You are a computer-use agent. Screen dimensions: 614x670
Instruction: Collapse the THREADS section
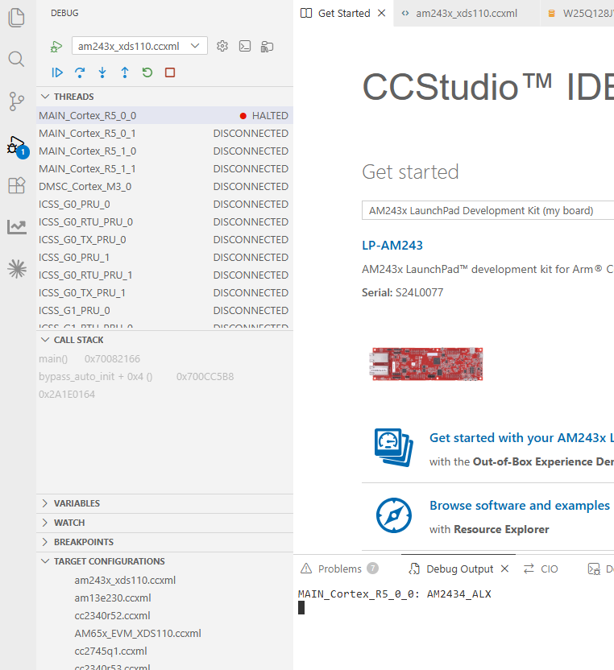[164, 97]
